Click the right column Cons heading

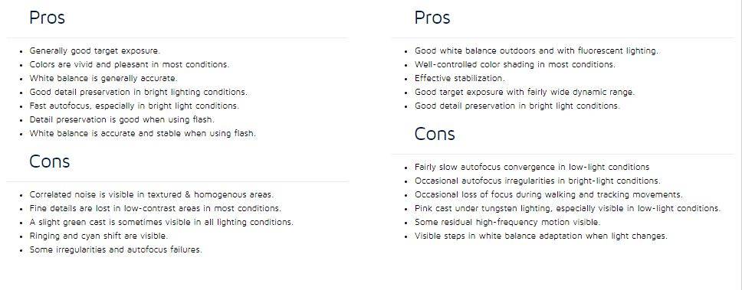[x=435, y=134]
